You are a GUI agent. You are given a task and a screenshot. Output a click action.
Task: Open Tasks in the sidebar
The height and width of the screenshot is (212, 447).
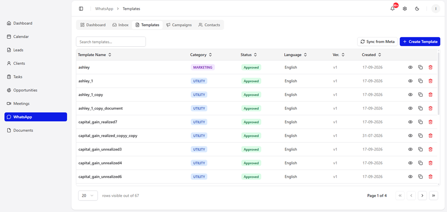pyautogui.click(x=36, y=77)
